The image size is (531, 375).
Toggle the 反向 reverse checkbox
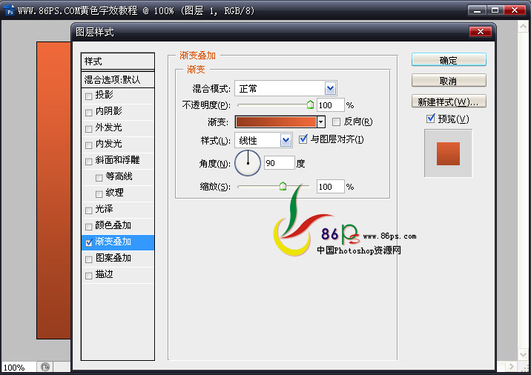point(336,122)
